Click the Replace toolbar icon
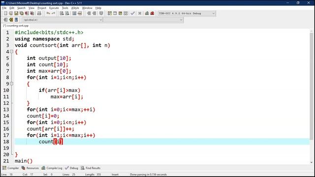315x177 pixels. 67,13
